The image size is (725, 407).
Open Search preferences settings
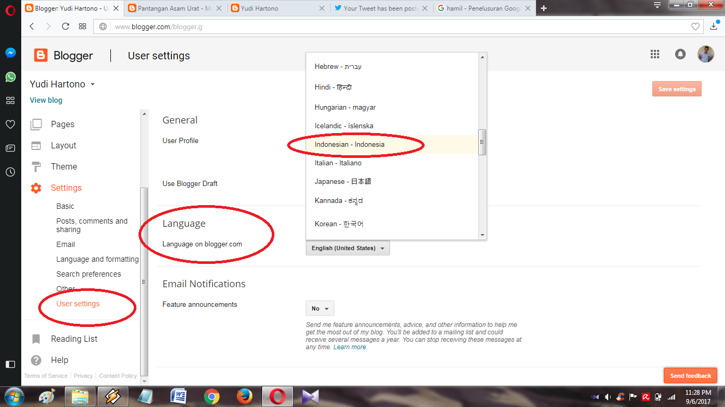[89, 274]
